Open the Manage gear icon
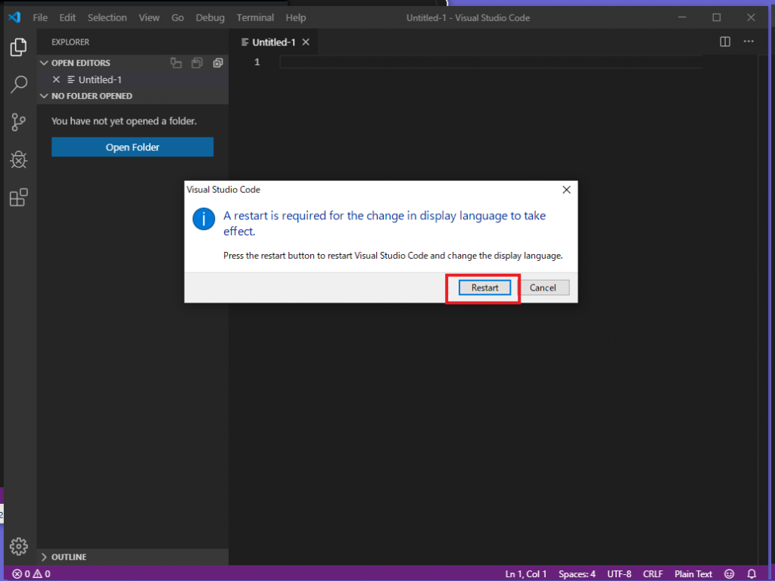 point(19,546)
